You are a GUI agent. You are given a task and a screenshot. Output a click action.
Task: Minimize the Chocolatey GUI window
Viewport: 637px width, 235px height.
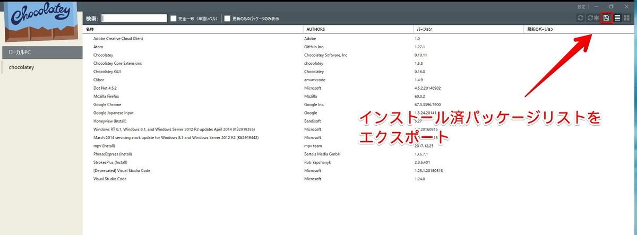pyautogui.click(x=597, y=6)
